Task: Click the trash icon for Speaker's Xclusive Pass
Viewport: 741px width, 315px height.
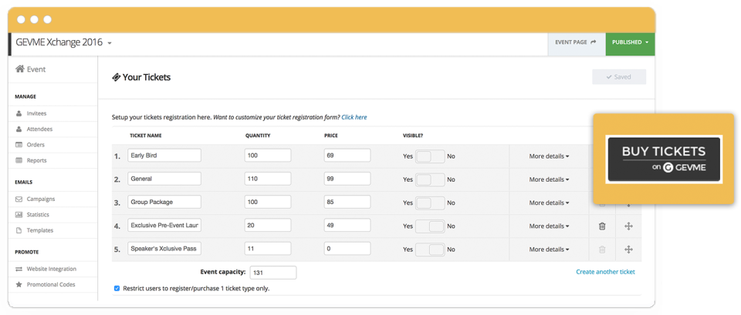Action: pyautogui.click(x=602, y=250)
